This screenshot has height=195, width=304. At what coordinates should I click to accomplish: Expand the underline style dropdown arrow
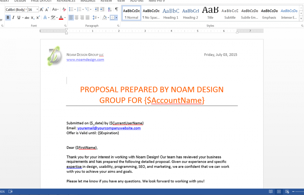tap(23, 18)
